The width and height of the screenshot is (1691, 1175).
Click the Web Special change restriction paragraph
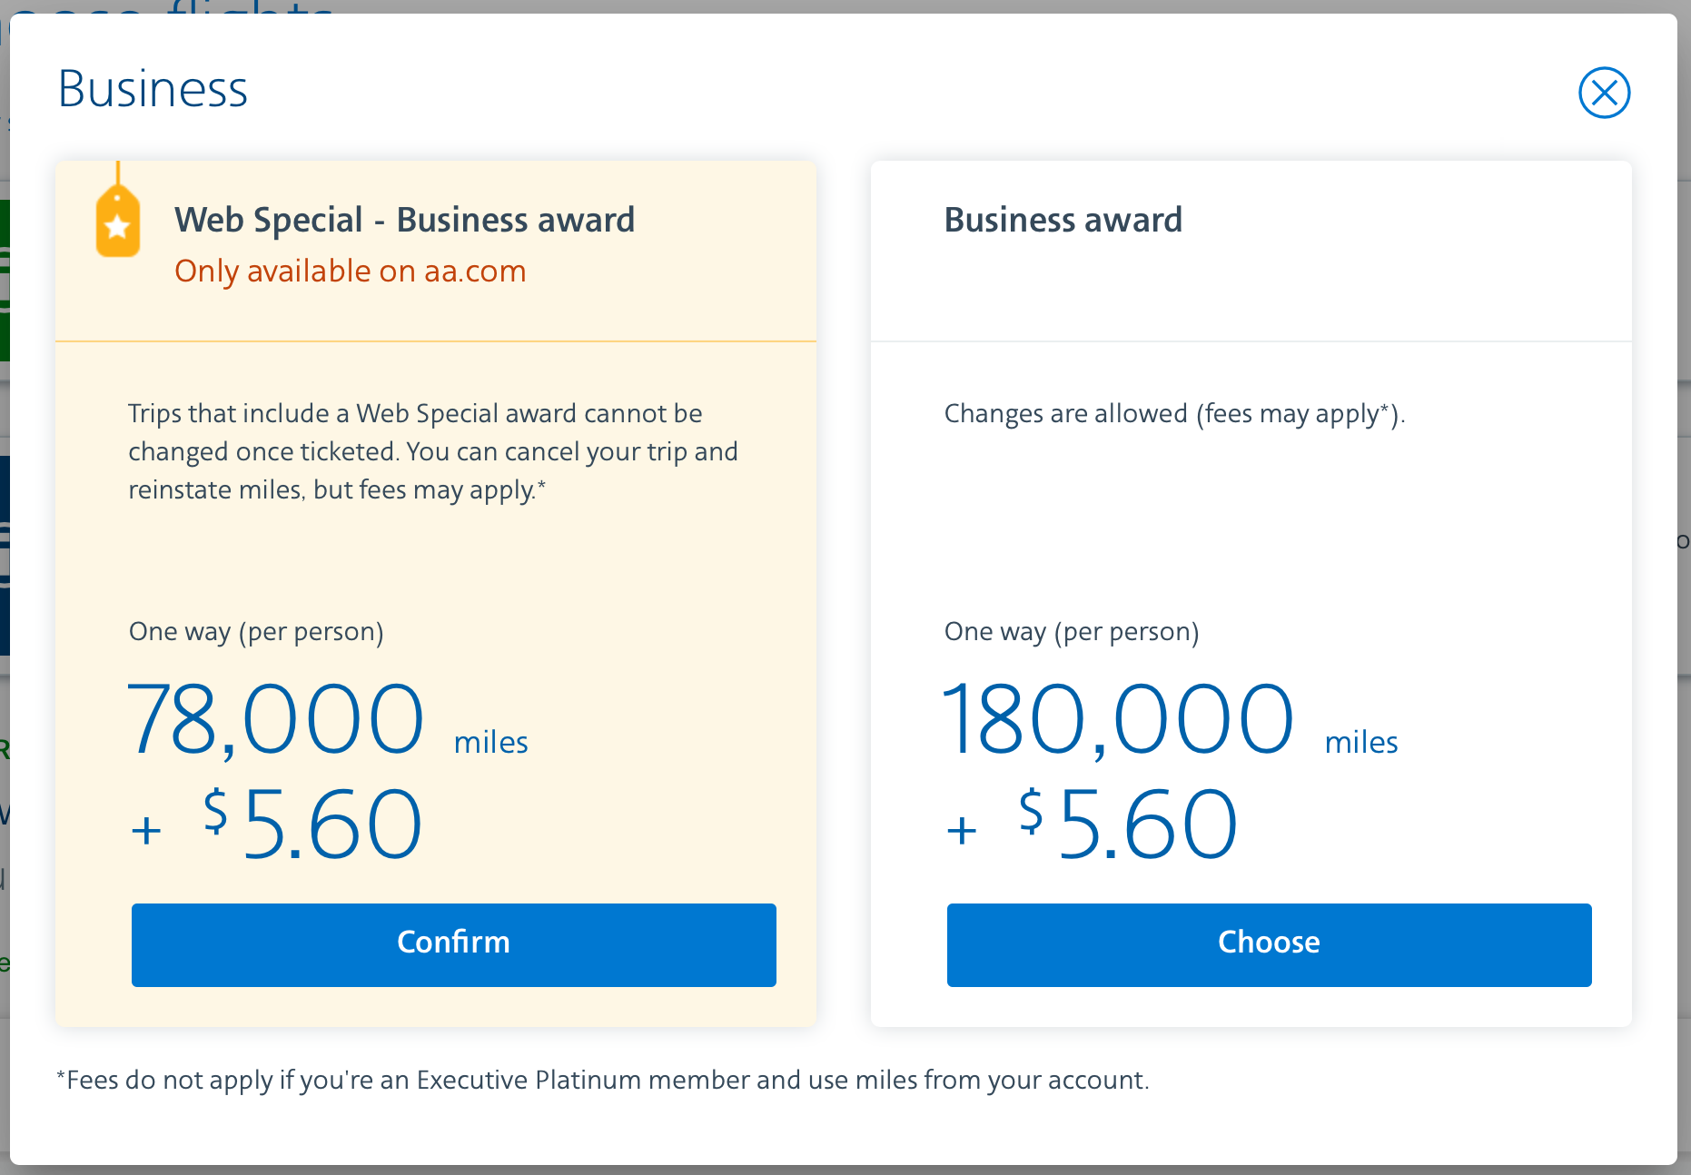(x=432, y=451)
